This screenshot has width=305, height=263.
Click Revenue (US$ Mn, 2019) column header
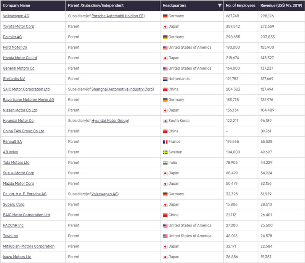pos(281,5)
